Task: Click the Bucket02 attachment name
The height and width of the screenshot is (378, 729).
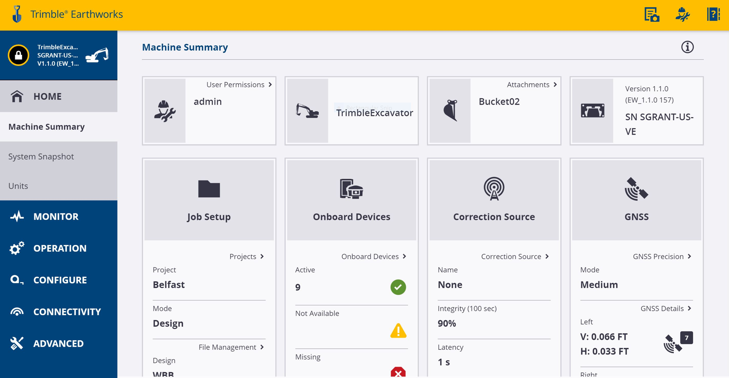Action: (x=499, y=101)
